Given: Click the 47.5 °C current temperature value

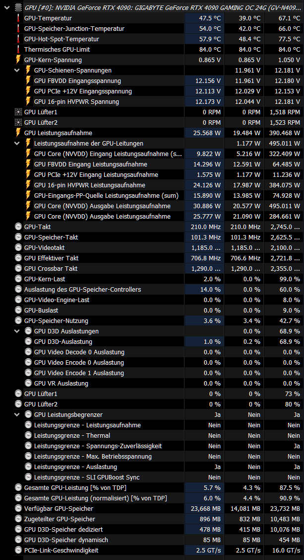Looking at the screenshot, I should click(210, 18).
